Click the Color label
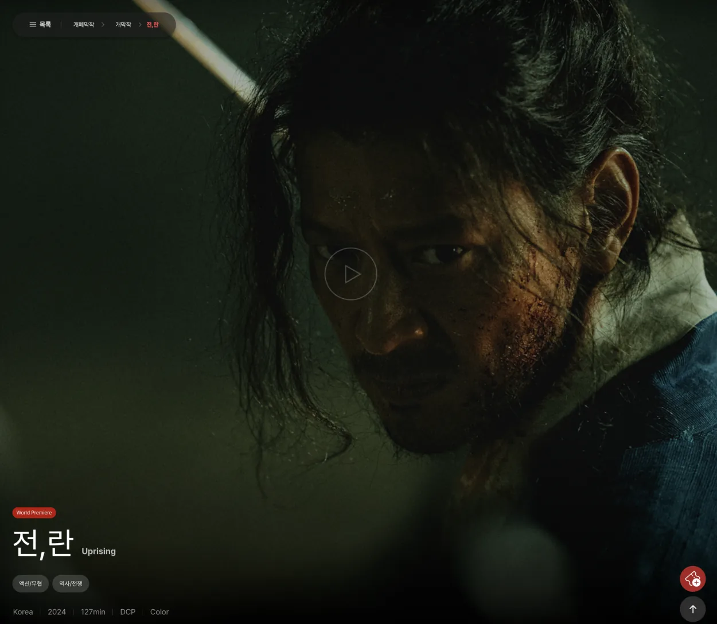This screenshot has width=717, height=624. (x=159, y=612)
